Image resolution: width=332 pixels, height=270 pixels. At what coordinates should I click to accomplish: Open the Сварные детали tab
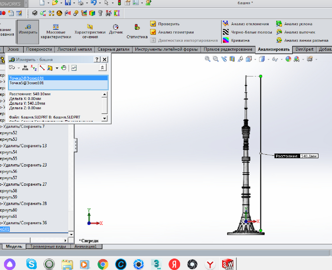point(113,49)
